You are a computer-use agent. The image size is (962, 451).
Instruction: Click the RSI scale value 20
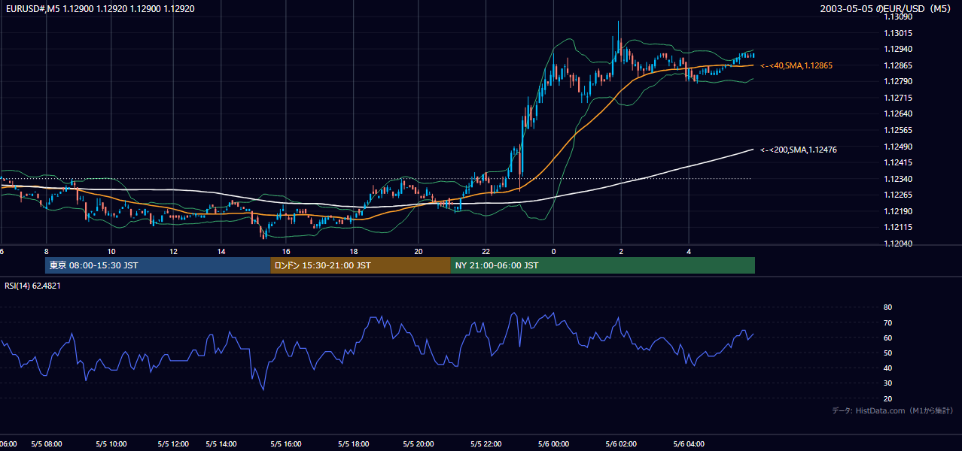click(x=888, y=398)
